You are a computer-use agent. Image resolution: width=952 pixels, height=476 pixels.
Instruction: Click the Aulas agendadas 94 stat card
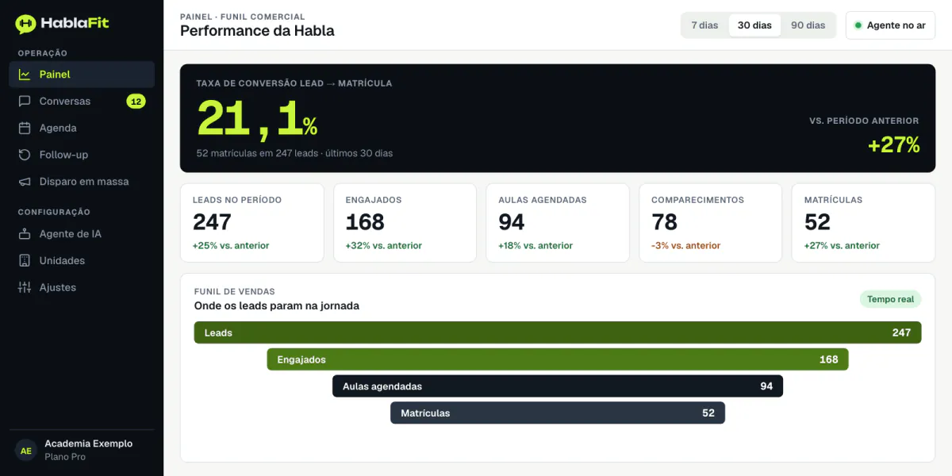pos(558,223)
